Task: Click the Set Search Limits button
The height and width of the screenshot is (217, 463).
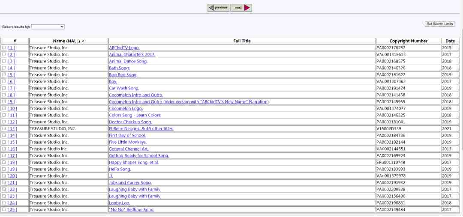Action: click(x=440, y=24)
